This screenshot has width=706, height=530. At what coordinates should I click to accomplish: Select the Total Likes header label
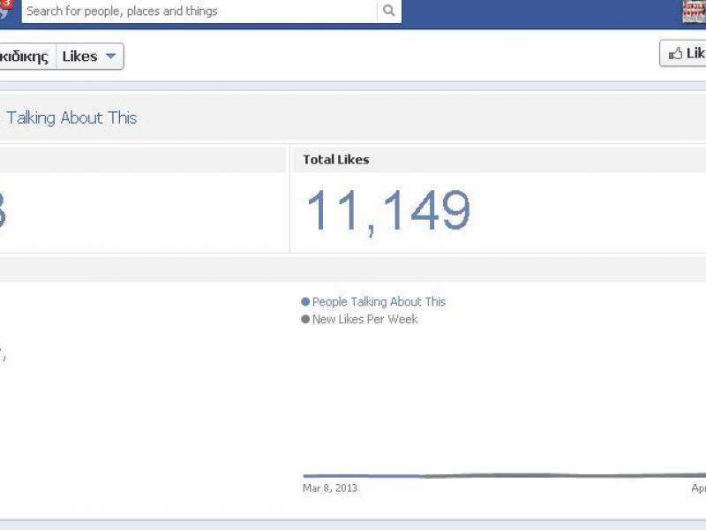(335, 160)
